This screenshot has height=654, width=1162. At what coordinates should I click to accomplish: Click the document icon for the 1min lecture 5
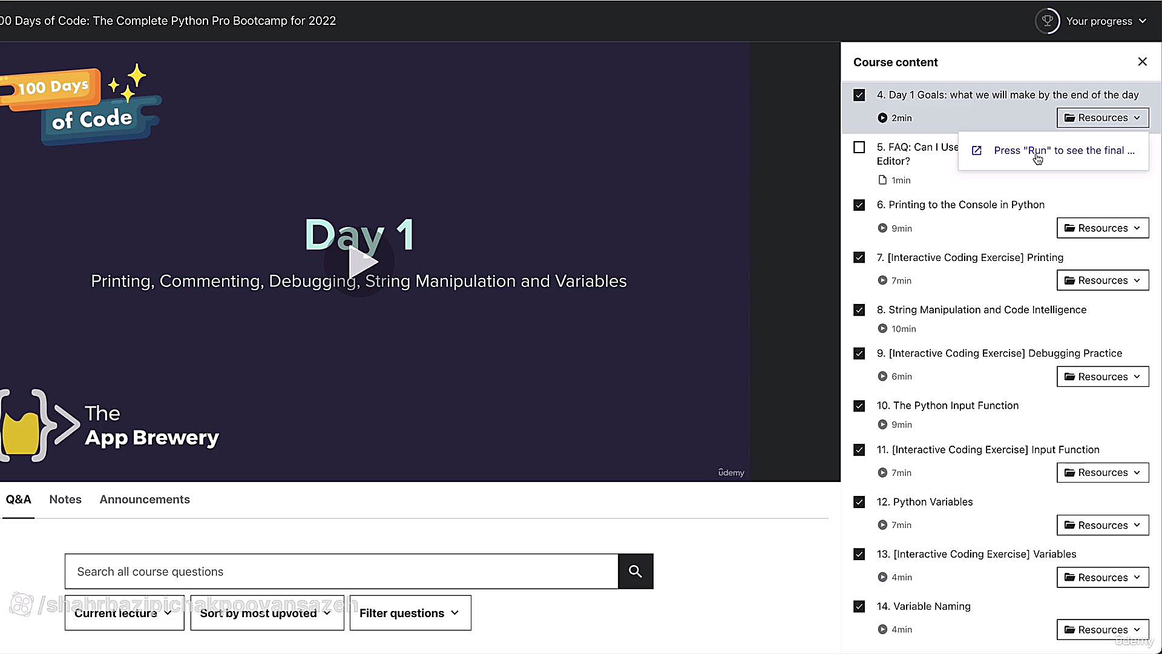pos(882,180)
